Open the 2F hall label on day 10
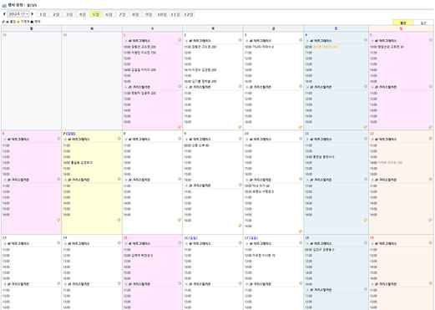 coord(260,180)
